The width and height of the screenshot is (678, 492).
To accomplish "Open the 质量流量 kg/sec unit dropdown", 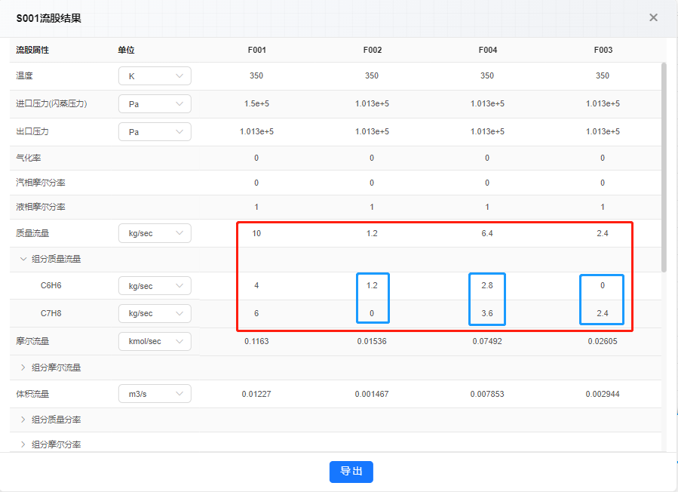I will [155, 233].
